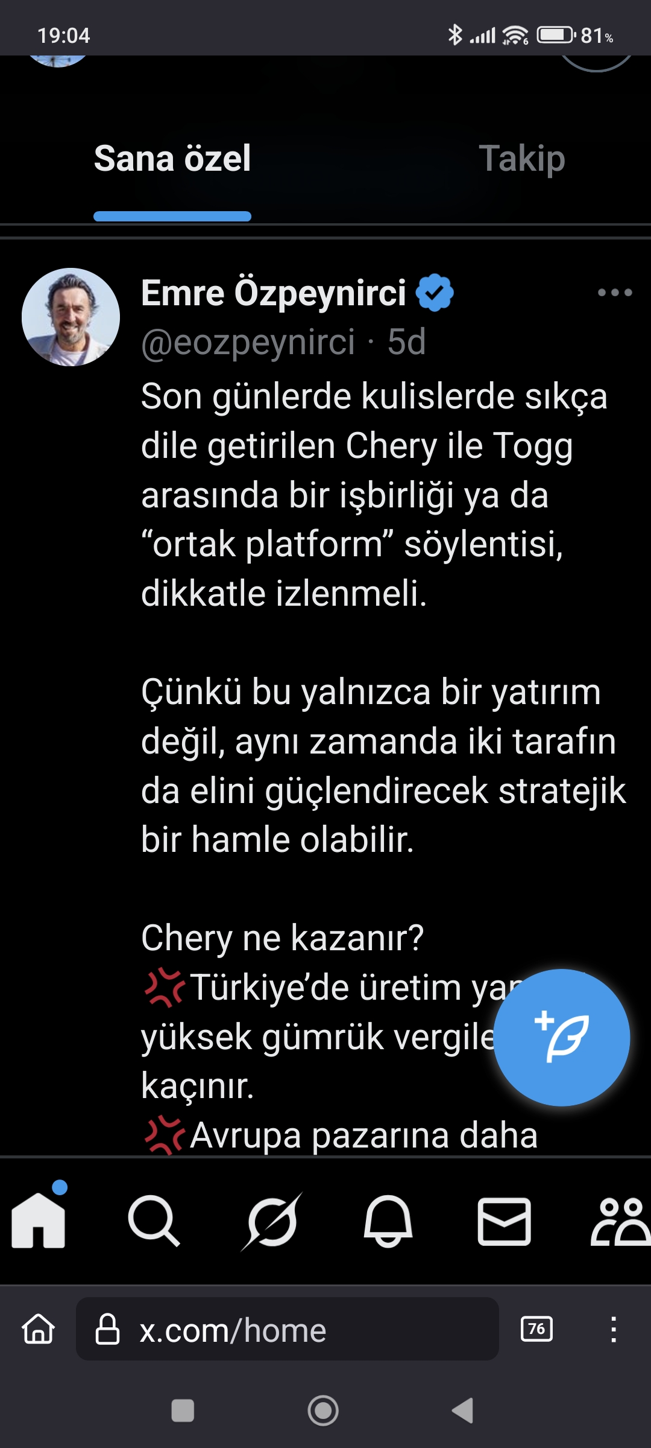
Task: Open the X home feed icon
Action: tap(39, 1219)
